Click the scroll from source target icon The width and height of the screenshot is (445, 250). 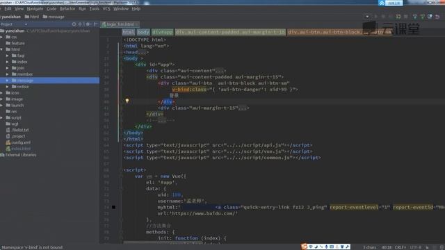[x=74, y=24]
